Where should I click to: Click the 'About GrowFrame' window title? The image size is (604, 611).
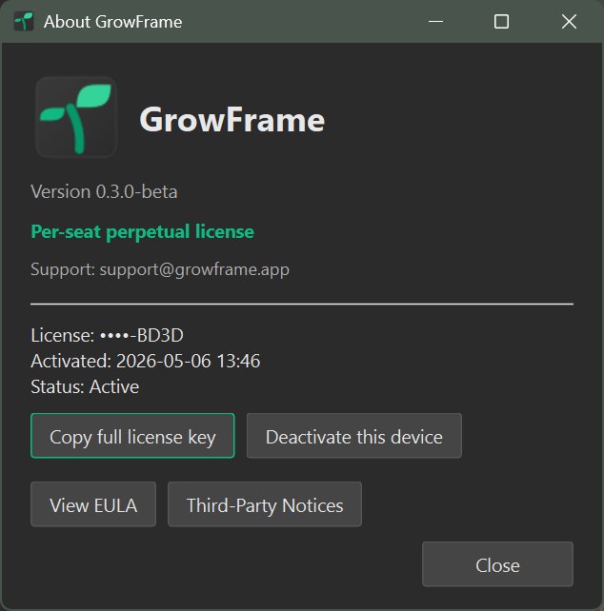pos(113,22)
